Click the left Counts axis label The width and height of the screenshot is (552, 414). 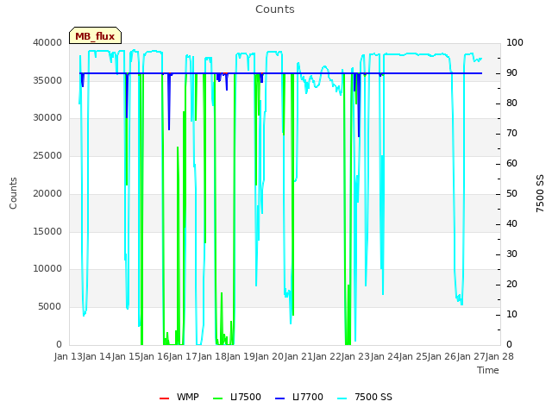point(13,193)
